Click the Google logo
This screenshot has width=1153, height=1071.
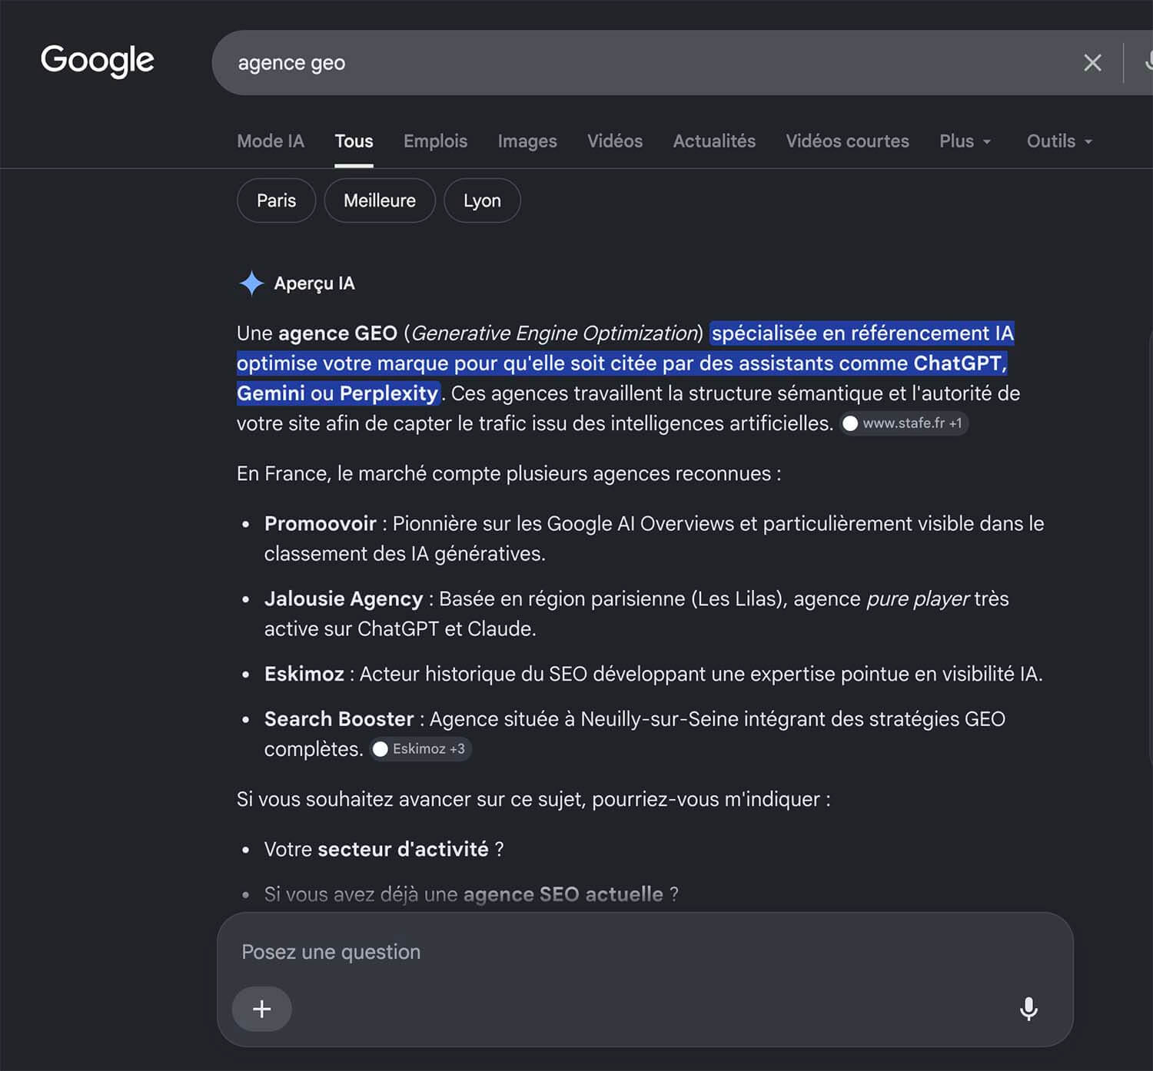click(x=98, y=61)
